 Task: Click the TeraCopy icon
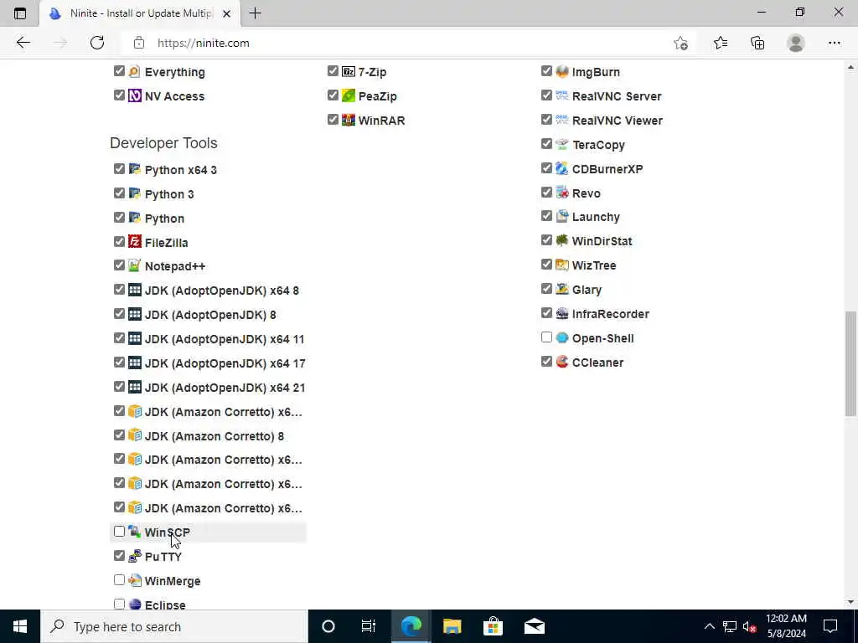click(x=562, y=144)
